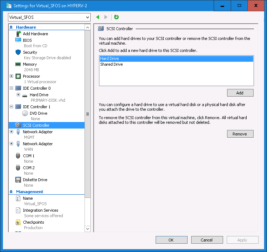Image resolution: width=267 pixels, height=252 pixels.
Task: Click the green refresh icon
Action: pyautogui.click(x=116, y=17)
